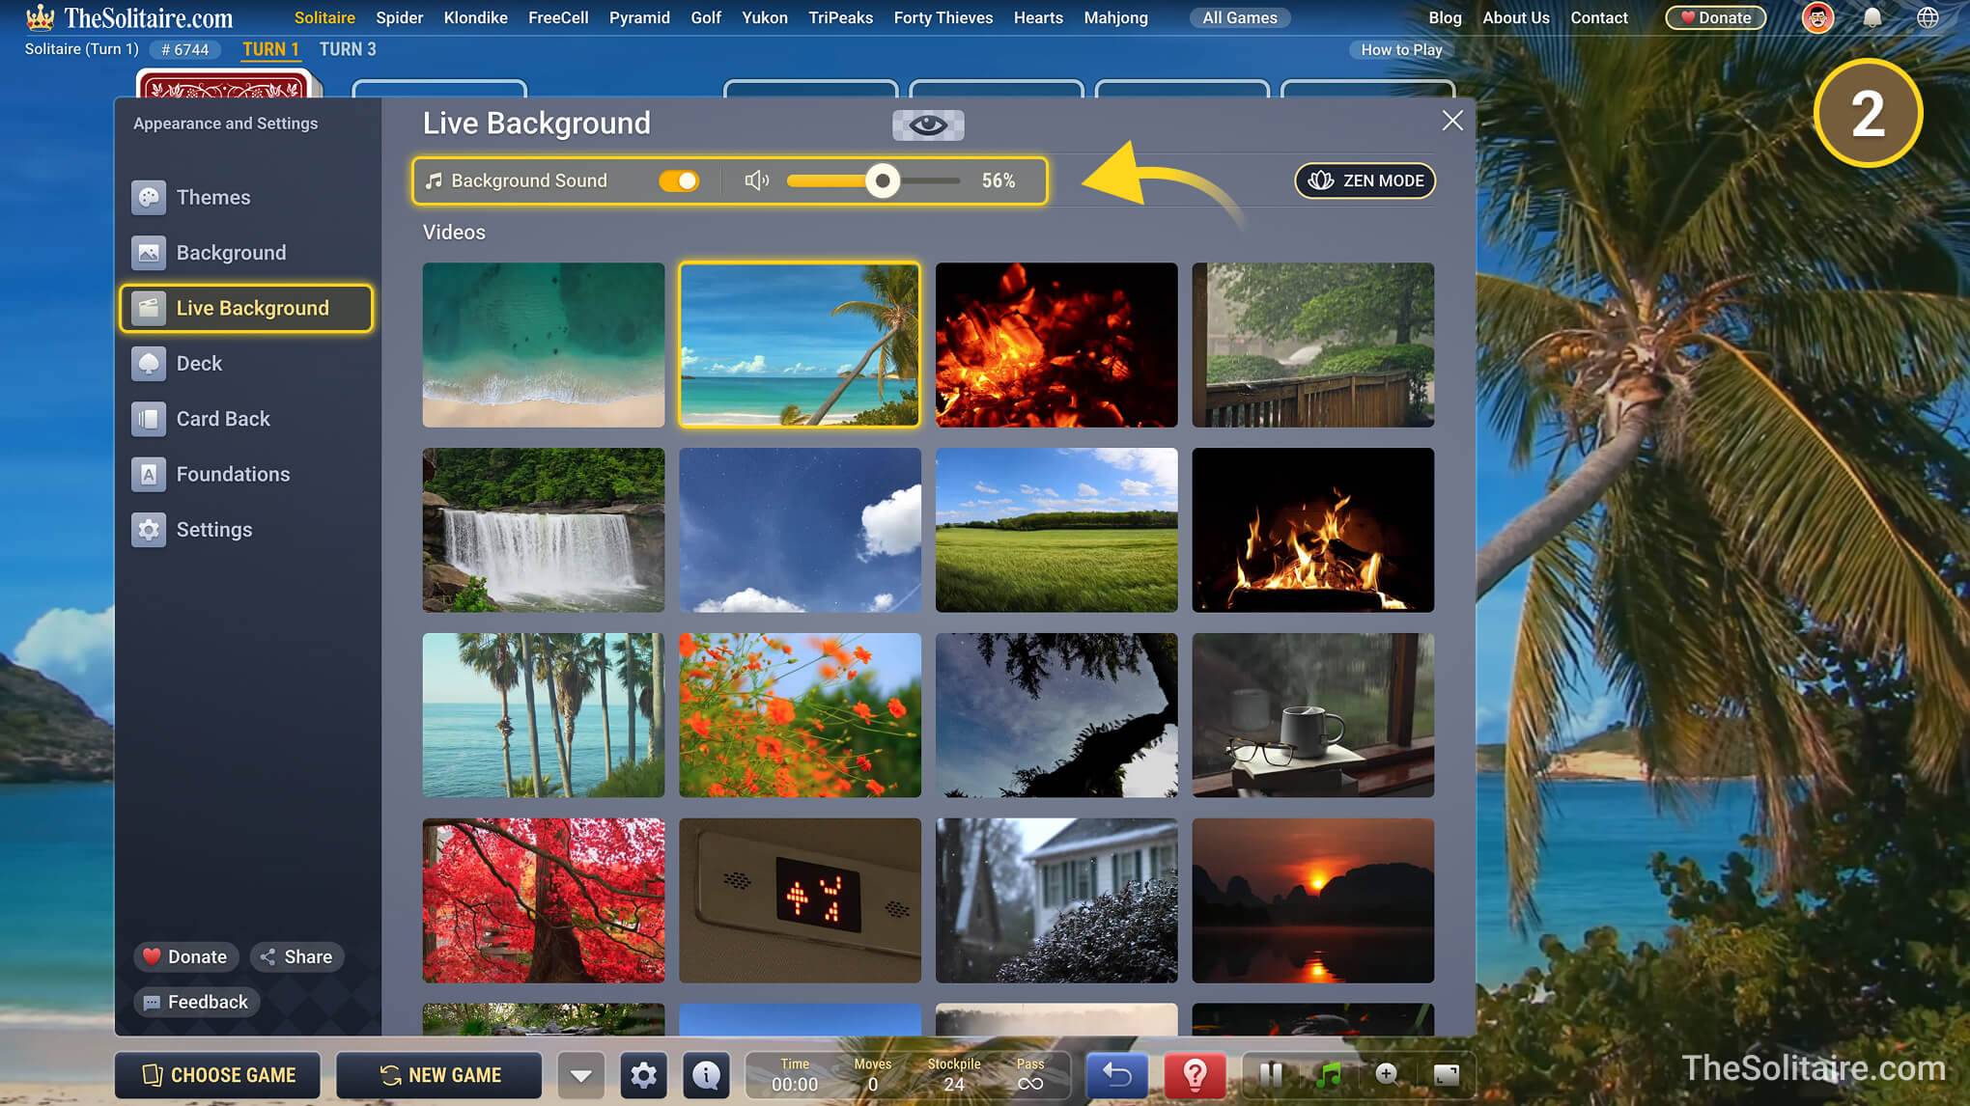Viewport: 1970px width, 1106px height.
Task: Enter fullscreen with the expand icon
Action: [x=1446, y=1075]
